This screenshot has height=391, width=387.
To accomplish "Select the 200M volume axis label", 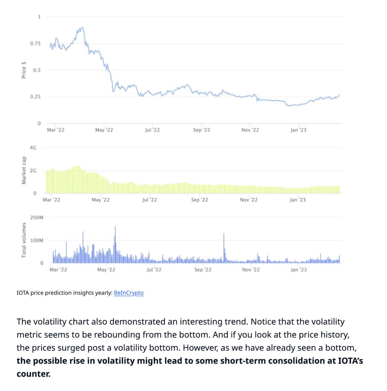I will [37, 217].
